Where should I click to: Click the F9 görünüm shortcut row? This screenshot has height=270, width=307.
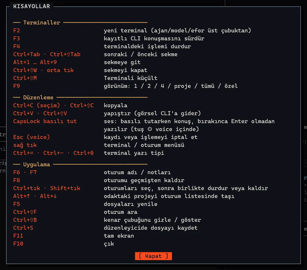point(125,86)
